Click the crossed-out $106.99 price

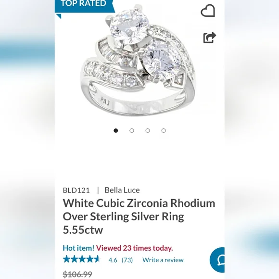[77, 274]
